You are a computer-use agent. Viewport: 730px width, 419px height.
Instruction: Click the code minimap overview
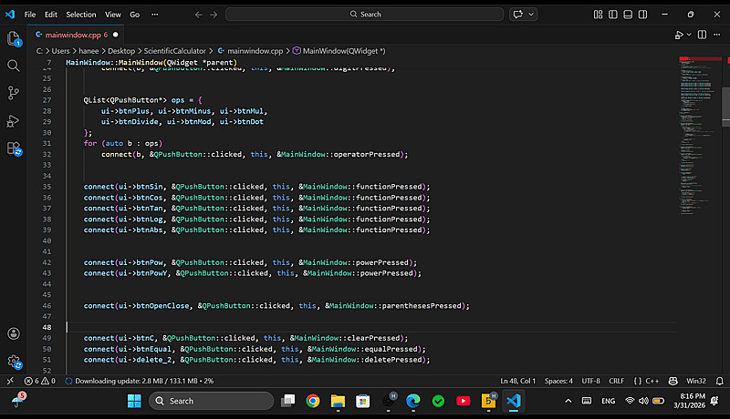point(697,137)
